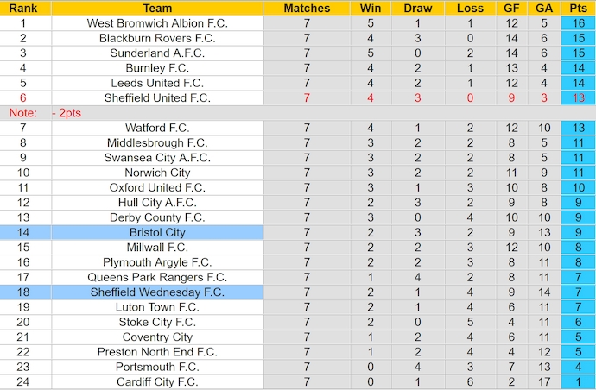Select West Bromwich Albion's 16 points cell
596x390 pixels.
point(578,23)
